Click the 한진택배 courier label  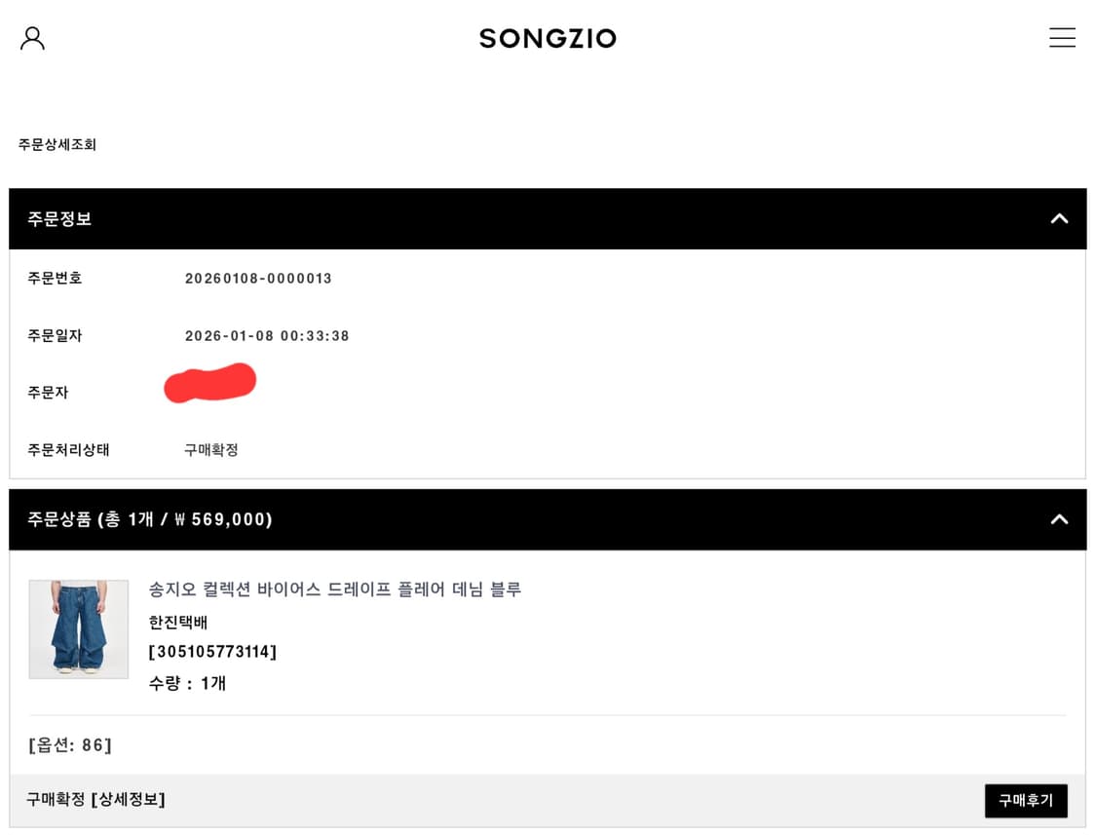click(178, 623)
